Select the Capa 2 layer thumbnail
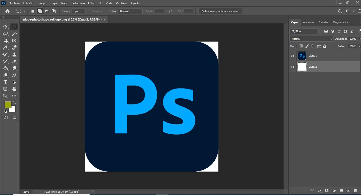 302,67
